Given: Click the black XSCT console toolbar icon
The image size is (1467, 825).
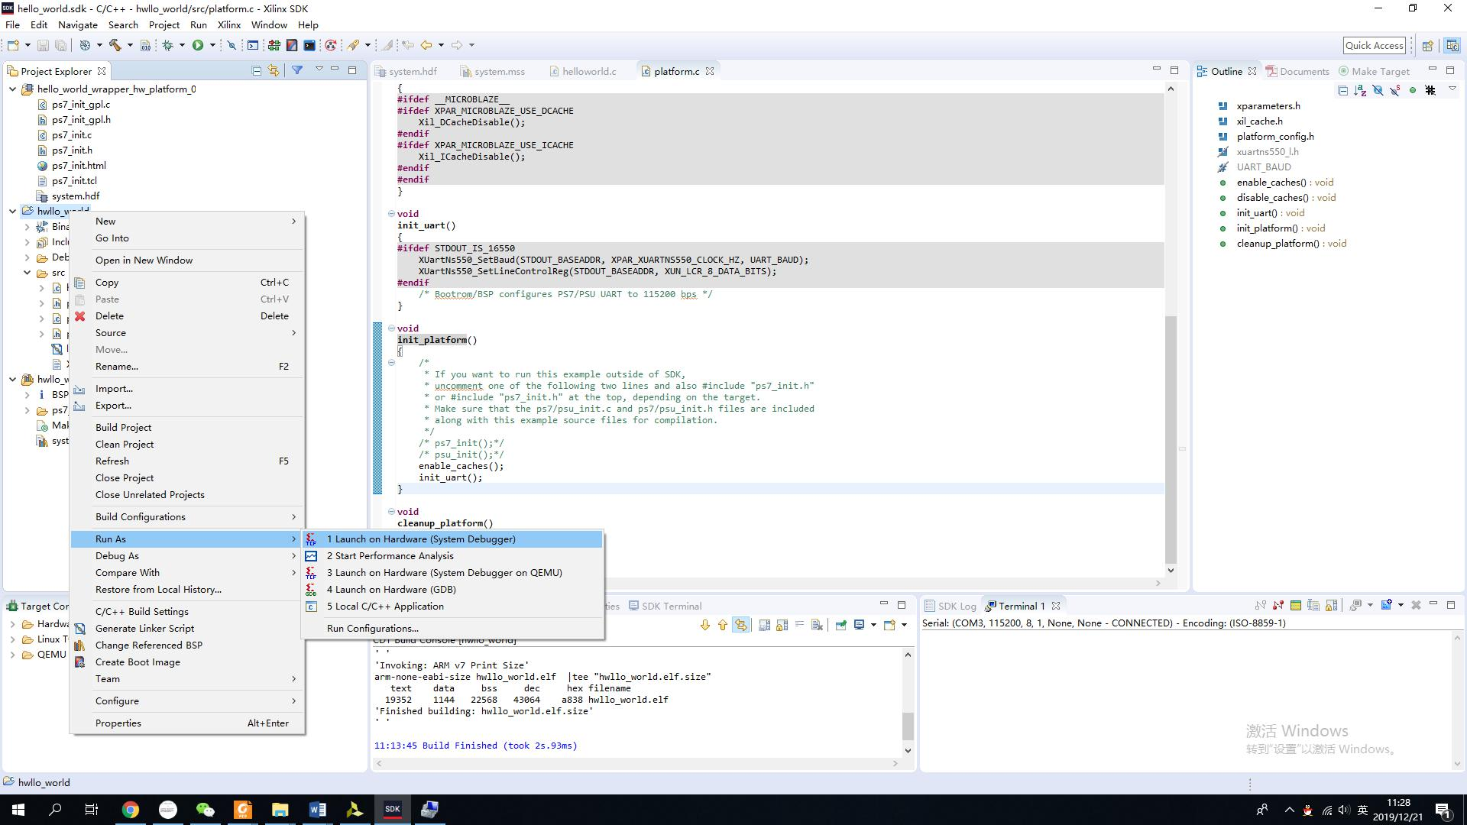Looking at the screenshot, I should pyautogui.click(x=309, y=45).
